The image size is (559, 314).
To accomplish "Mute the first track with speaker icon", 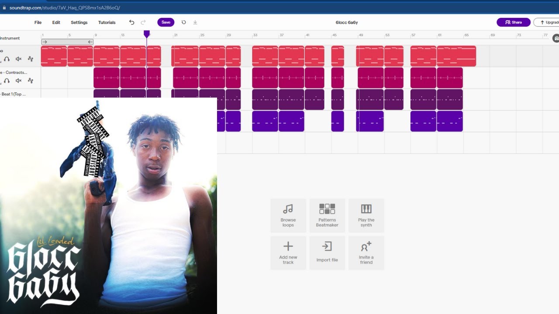I will pos(18,59).
